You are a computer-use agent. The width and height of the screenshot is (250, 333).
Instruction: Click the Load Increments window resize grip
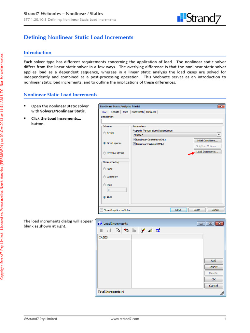coord(222,293)
